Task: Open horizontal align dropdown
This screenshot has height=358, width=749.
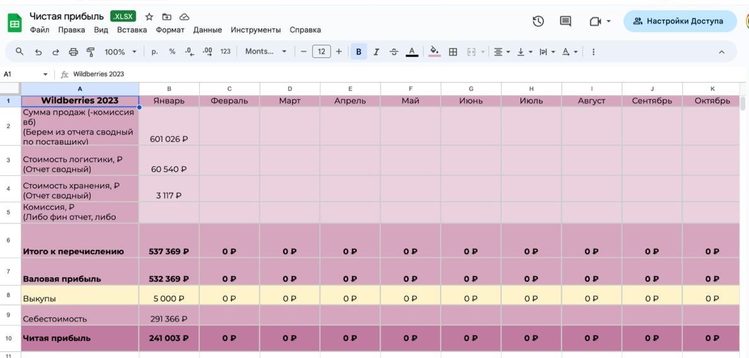Action: point(502,52)
